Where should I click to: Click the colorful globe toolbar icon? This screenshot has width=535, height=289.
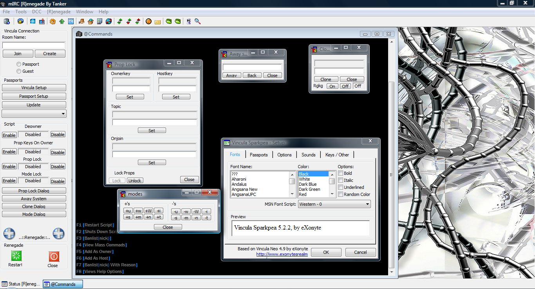coord(108,21)
